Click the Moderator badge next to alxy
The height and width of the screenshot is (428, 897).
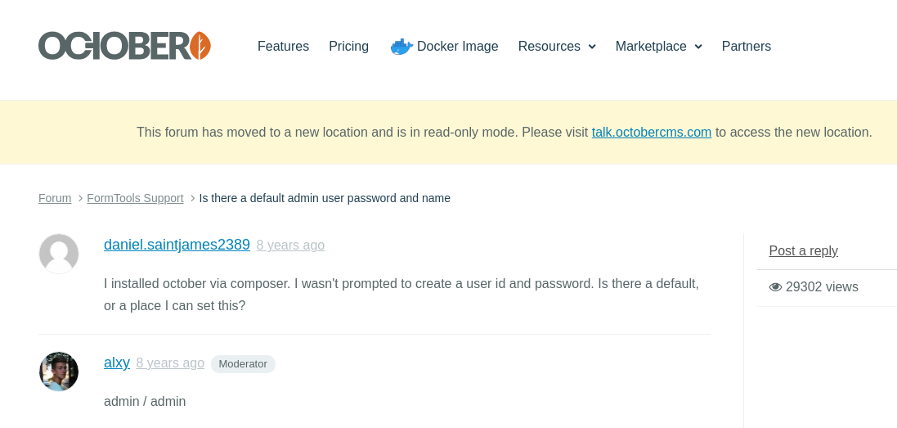click(243, 364)
